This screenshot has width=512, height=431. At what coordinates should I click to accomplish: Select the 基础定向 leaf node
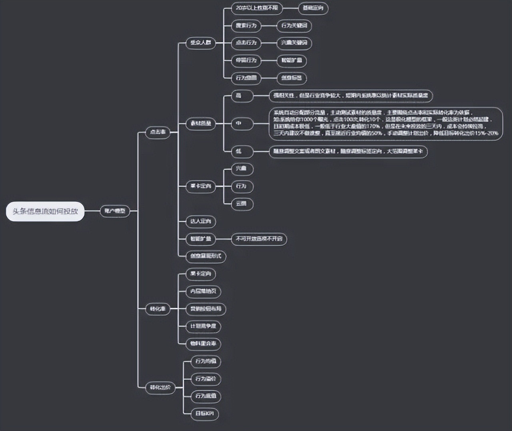coord(313,8)
